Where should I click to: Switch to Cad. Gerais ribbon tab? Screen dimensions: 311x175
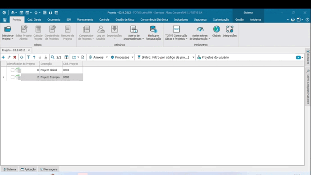pos(34,20)
